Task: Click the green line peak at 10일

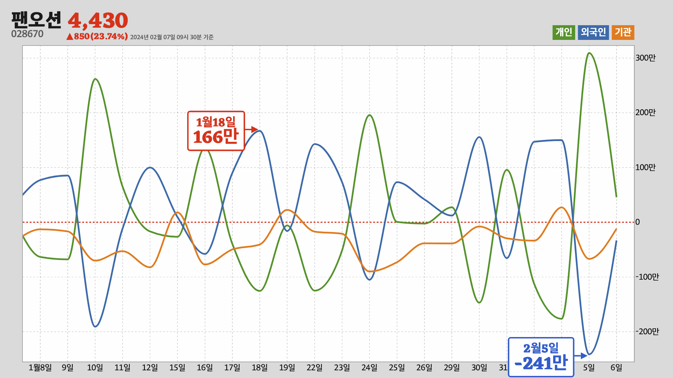Action: tap(95, 79)
